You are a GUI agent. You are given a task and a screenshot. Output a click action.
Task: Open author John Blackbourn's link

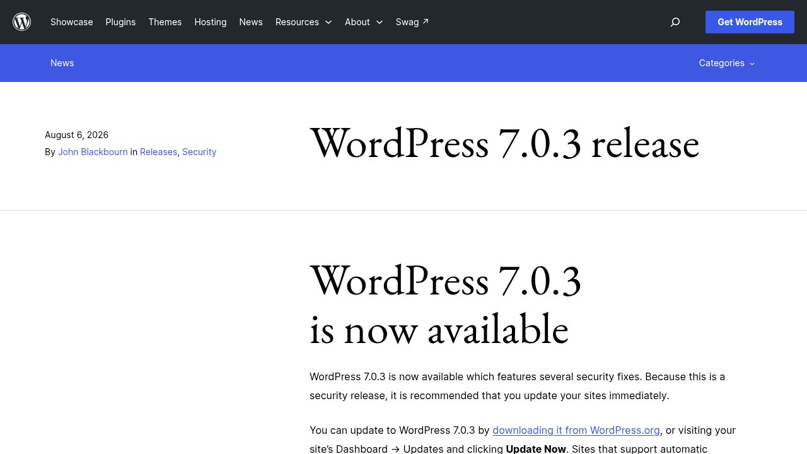click(x=93, y=152)
